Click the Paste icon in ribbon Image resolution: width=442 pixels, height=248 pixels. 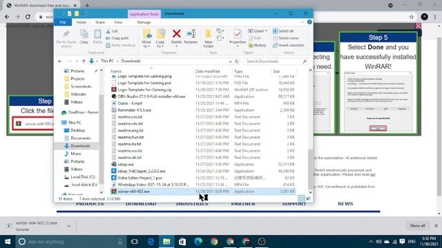97,34
